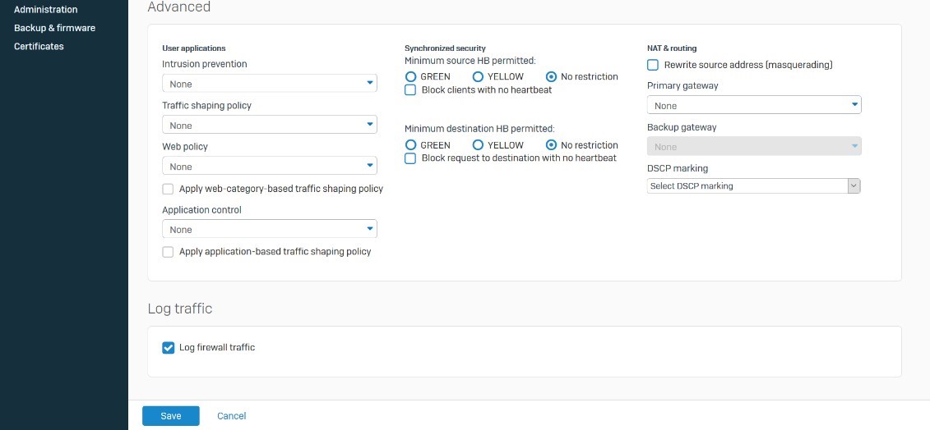Enable Rewrite source address (masquerading)
Viewport: 930px width, 430px height.
click(x=653, y=65)
